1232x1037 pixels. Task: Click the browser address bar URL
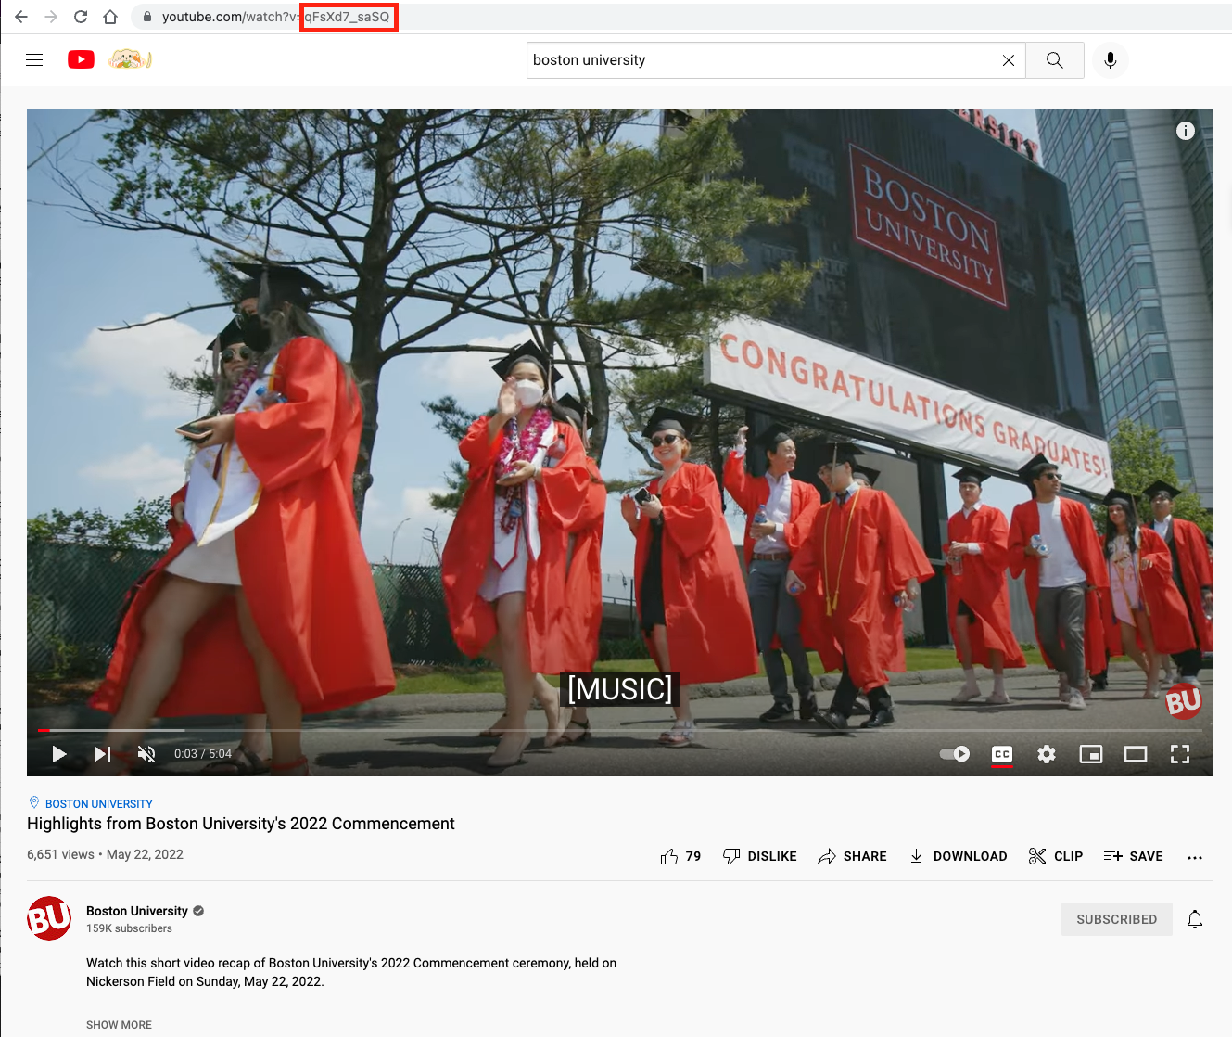pyautogui.click(x=275, y=17)
